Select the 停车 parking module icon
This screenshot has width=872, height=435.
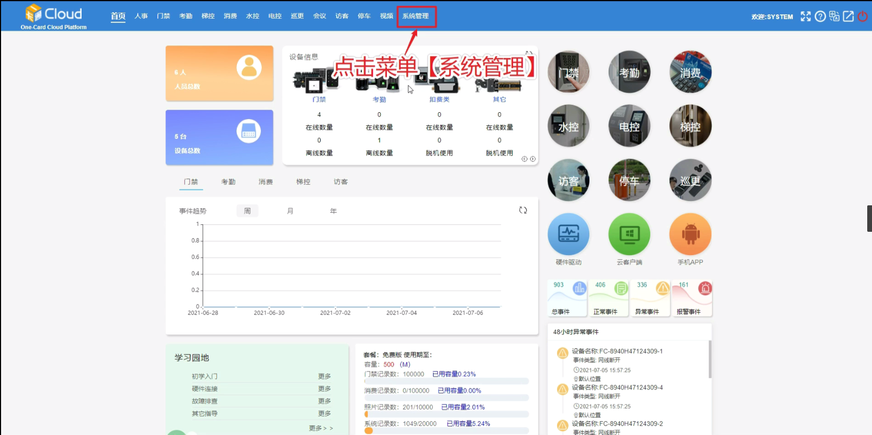pyautogui.click(x=629, y=180)
